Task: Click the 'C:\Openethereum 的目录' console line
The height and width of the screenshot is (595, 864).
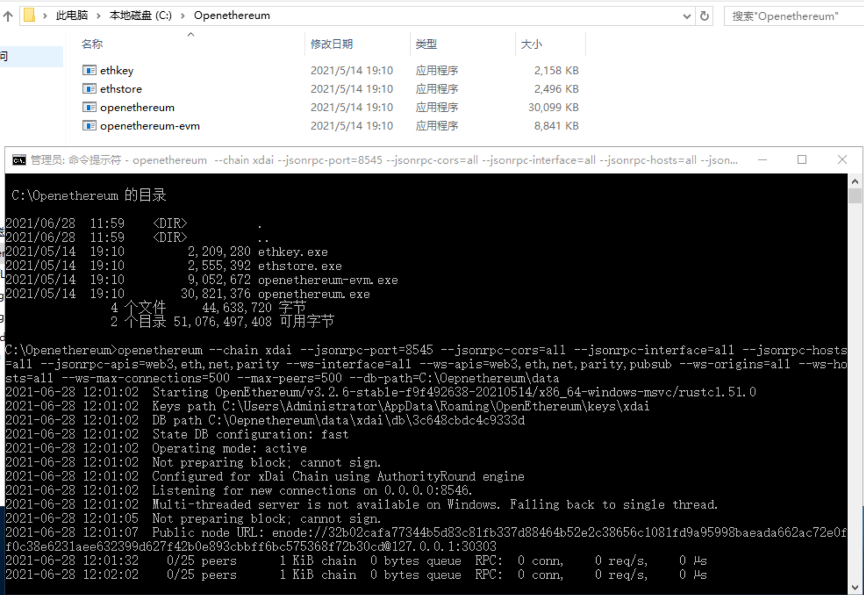Action: coord(89,195)
